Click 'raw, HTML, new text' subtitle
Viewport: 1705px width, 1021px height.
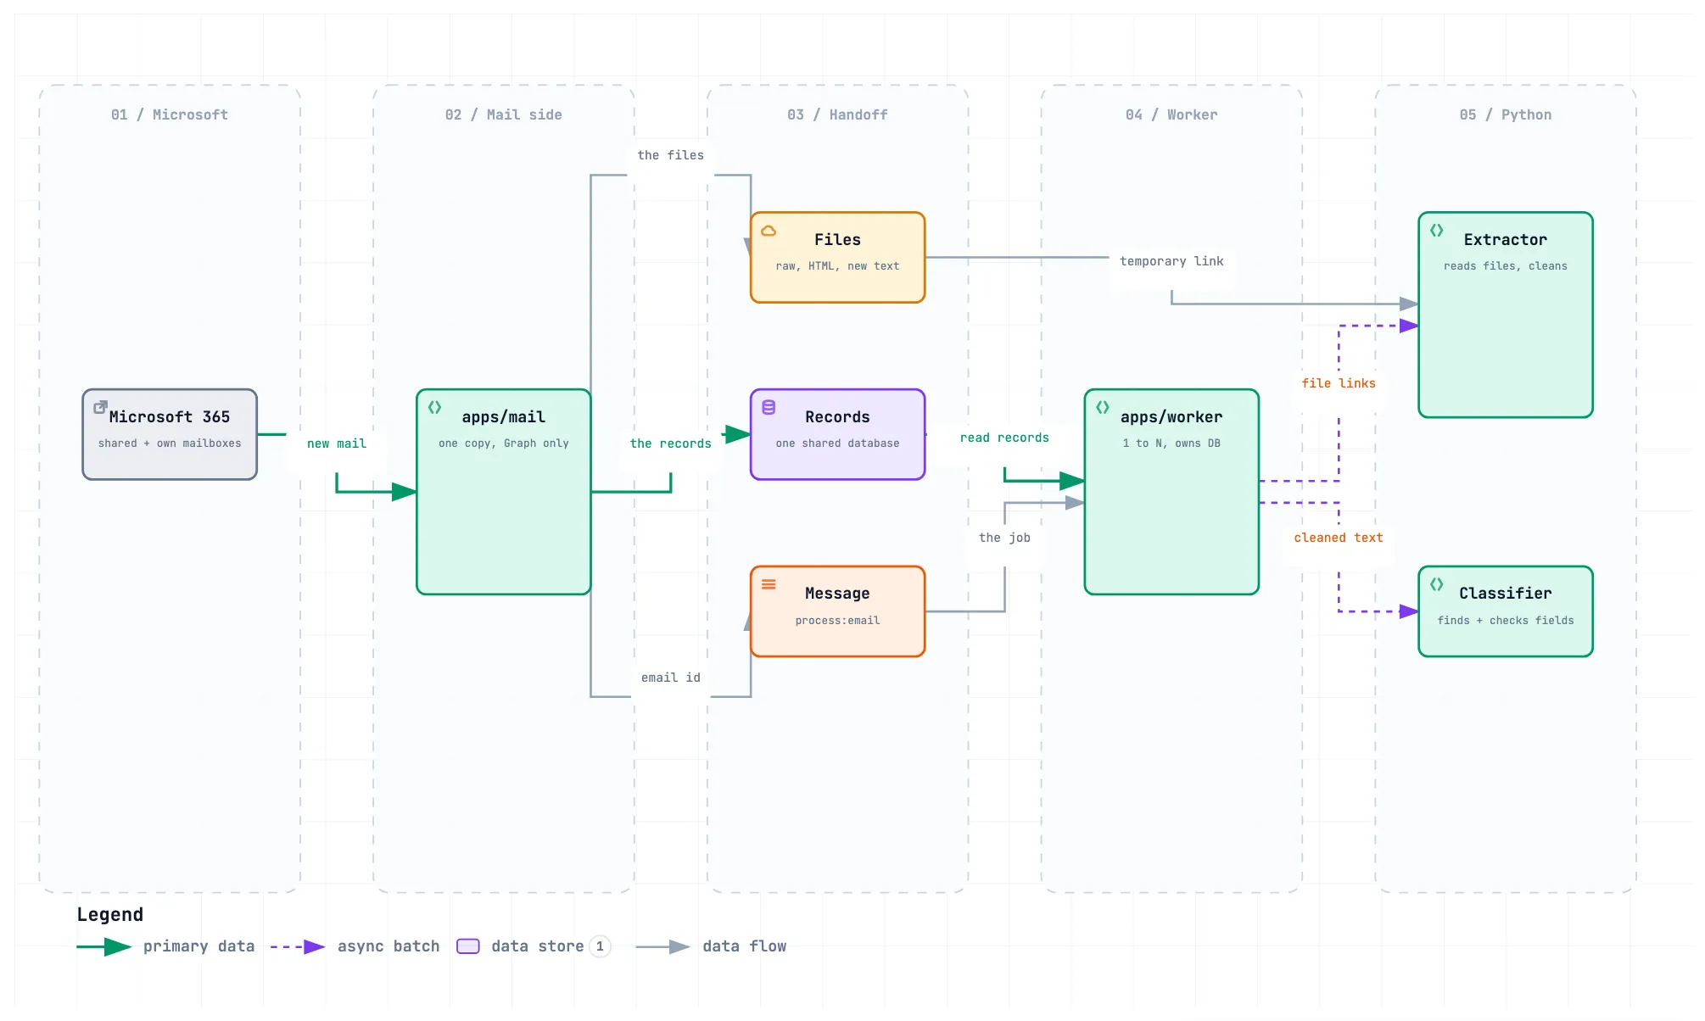pos(838,266)
